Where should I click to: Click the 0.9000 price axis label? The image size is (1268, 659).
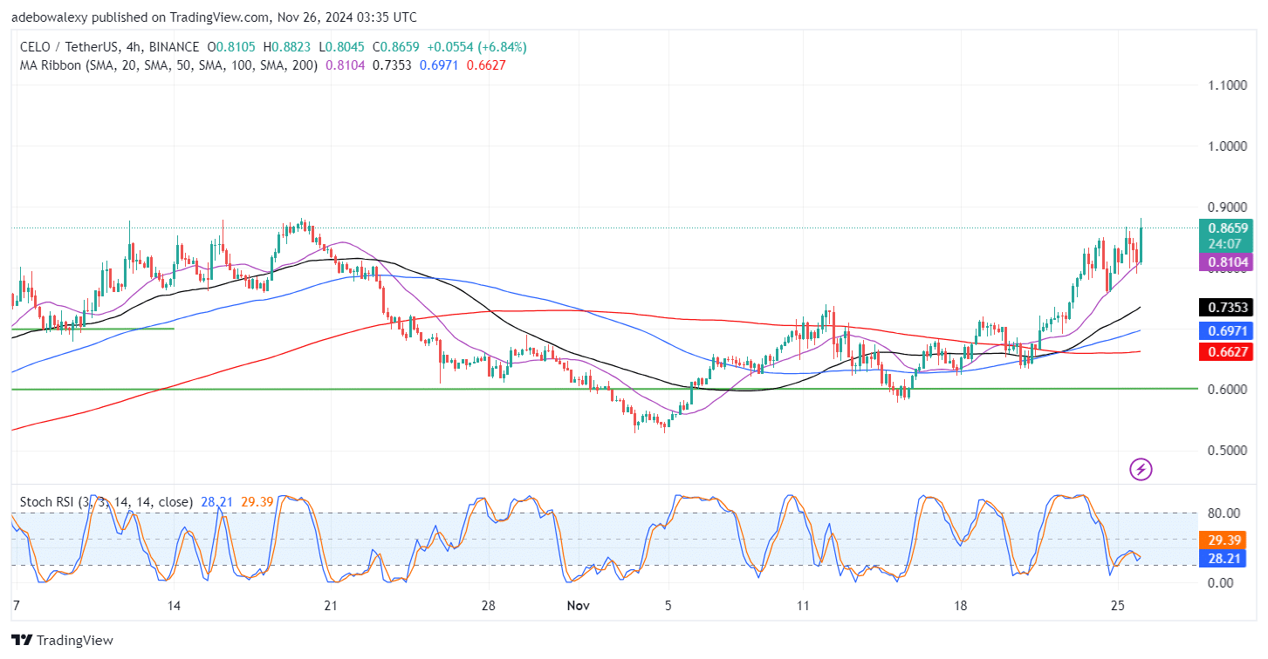coord(1227,207)
